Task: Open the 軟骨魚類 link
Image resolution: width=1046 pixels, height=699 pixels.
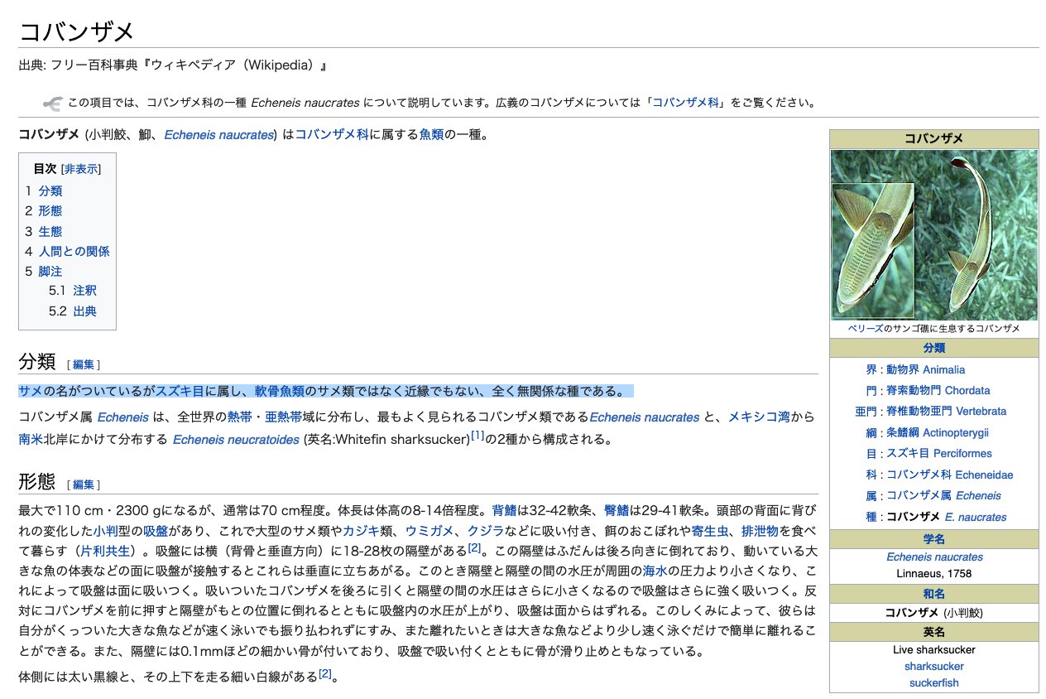Action: click(279, 391)
